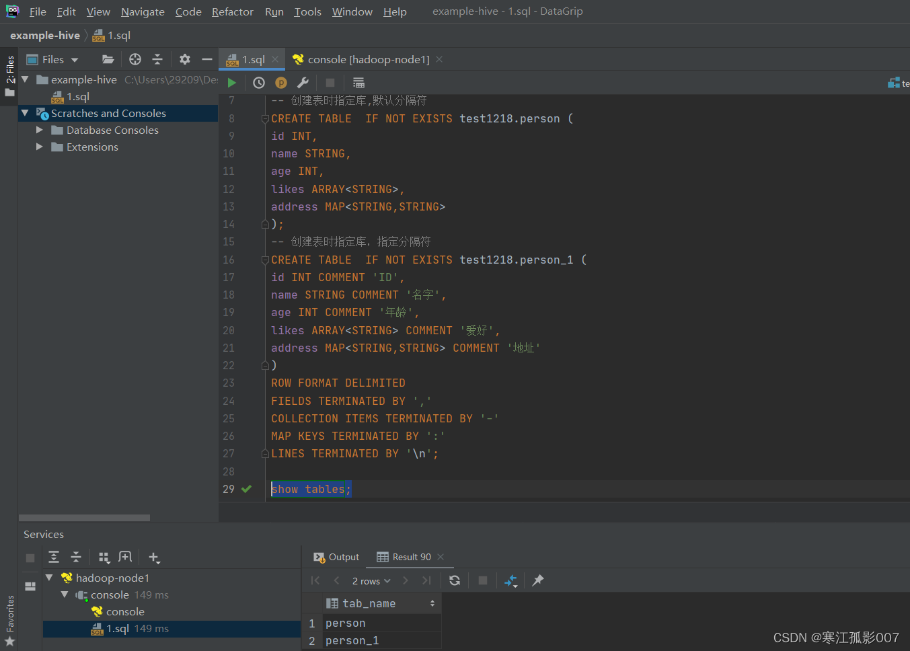
Task: Select the console item under hadoop-node1
Action: click(x=125, y=612)
